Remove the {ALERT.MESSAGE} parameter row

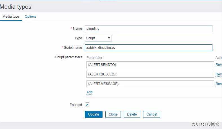point(219,84)
